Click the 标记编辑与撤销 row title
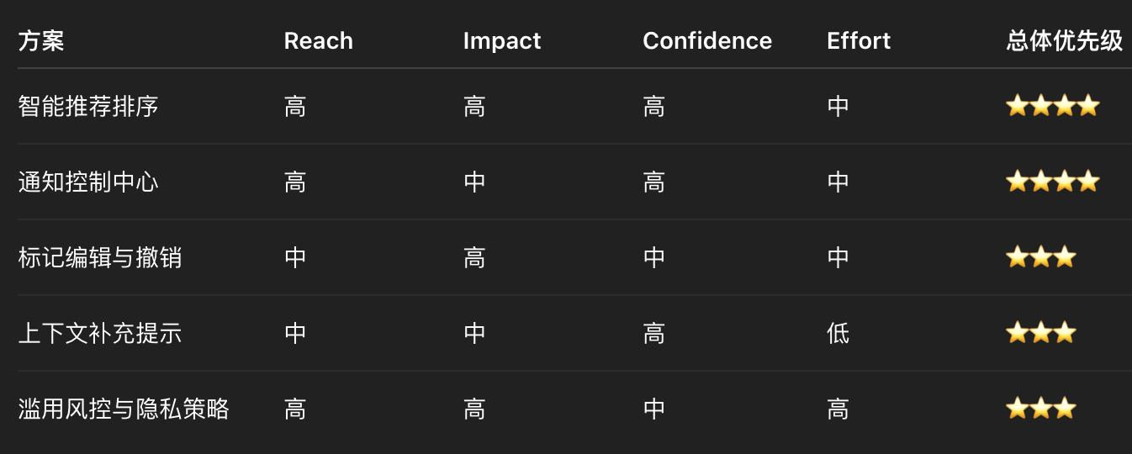Image resolution: width=1132 pixels, height=454 pixels. [100, 257]
